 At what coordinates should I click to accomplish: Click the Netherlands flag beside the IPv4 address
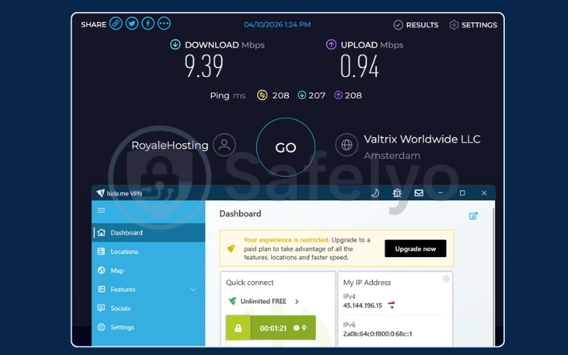(391, 305)
